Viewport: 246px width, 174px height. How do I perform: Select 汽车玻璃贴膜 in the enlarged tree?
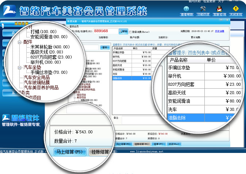[36, 82]
